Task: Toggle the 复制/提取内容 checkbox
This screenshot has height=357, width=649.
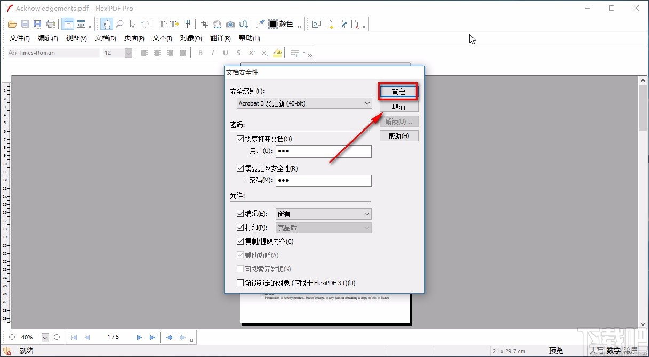Action: (240, 241)
